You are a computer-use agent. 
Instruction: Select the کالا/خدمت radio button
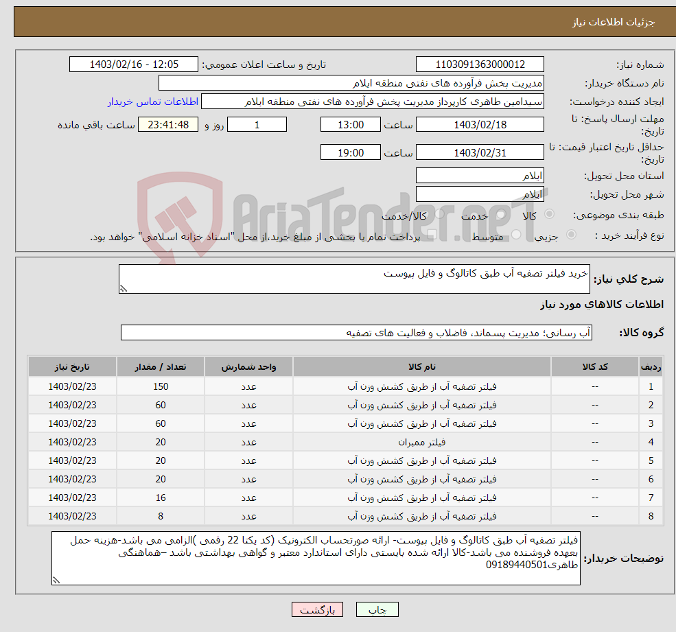click(439, 214)
